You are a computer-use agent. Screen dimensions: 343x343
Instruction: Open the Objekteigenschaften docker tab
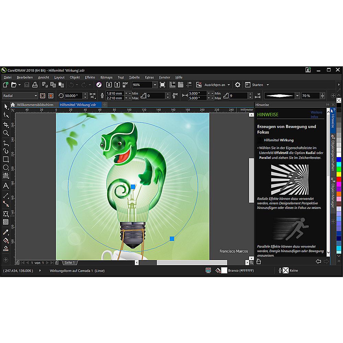pos(333,153)
